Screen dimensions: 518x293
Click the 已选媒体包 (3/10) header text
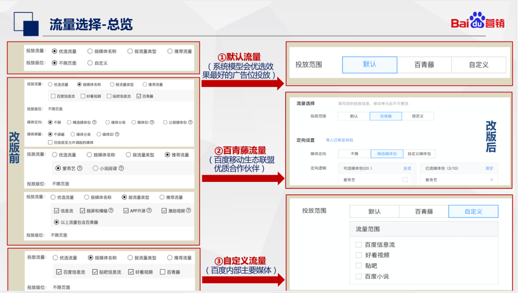442,168
